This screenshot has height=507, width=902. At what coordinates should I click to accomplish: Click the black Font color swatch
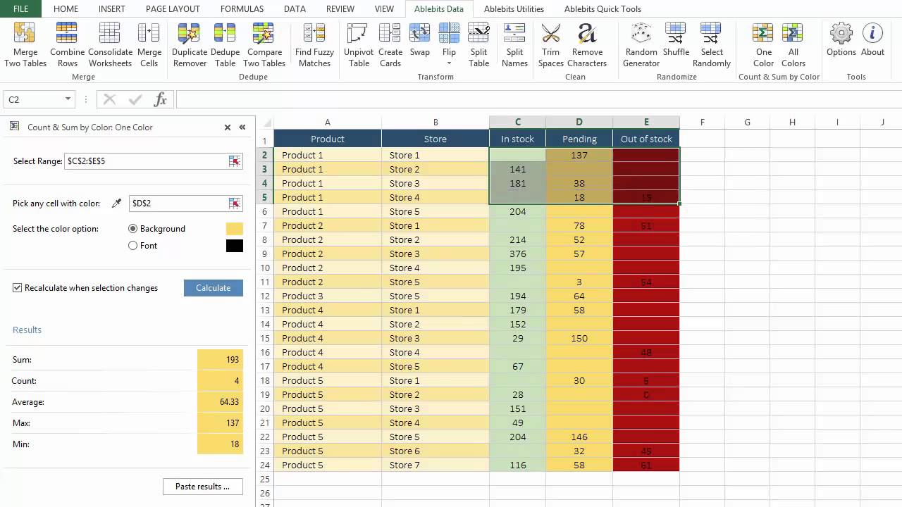(x=235, y=246)
